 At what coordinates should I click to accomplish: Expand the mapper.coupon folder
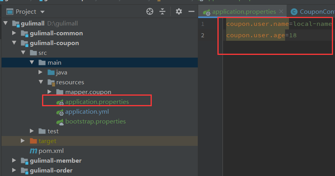[x=50, y=92]
